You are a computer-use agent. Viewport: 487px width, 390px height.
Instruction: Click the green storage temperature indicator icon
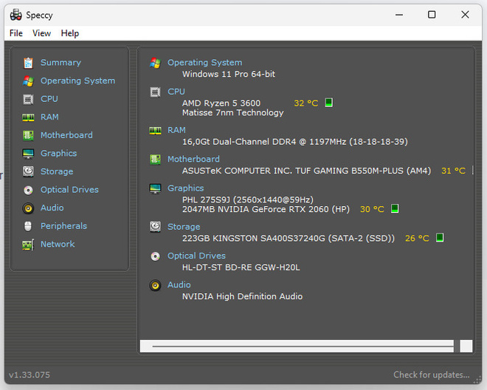click(440, 238)
